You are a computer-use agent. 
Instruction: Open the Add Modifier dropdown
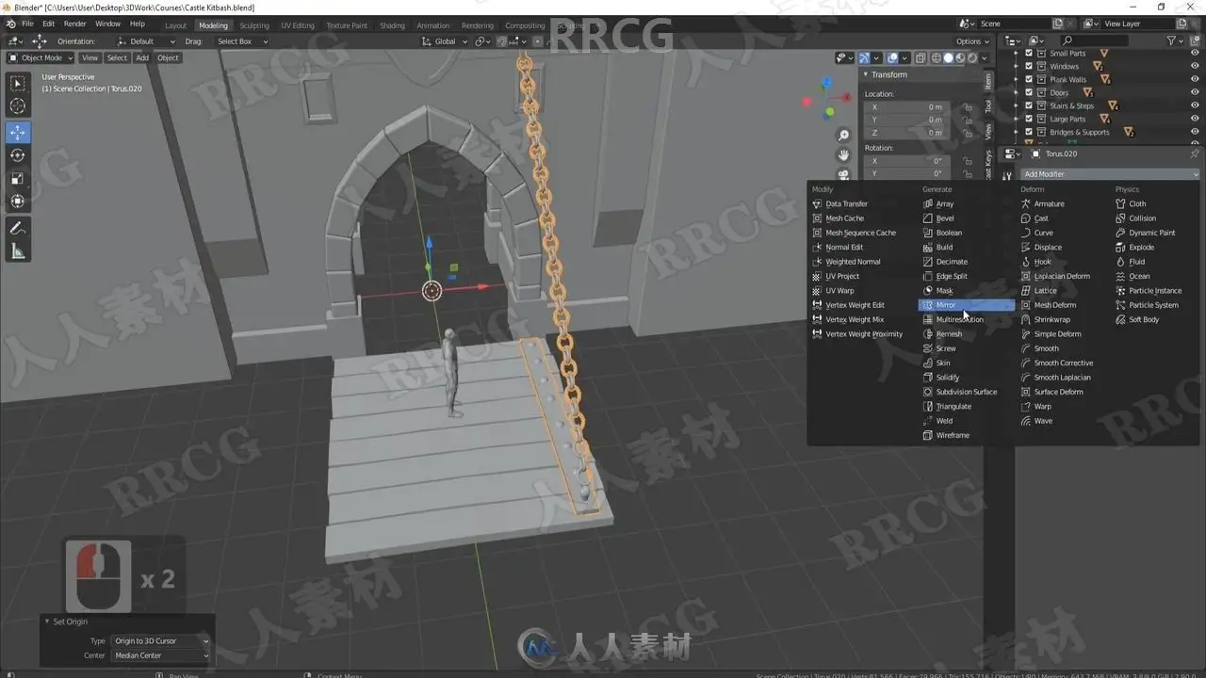[1111, 174]
